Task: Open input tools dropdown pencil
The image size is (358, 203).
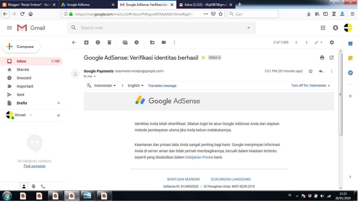Action: click(x=318, y=42)
